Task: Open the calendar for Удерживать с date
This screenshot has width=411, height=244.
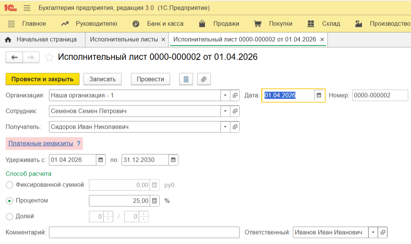Action: tap(100, 160)
